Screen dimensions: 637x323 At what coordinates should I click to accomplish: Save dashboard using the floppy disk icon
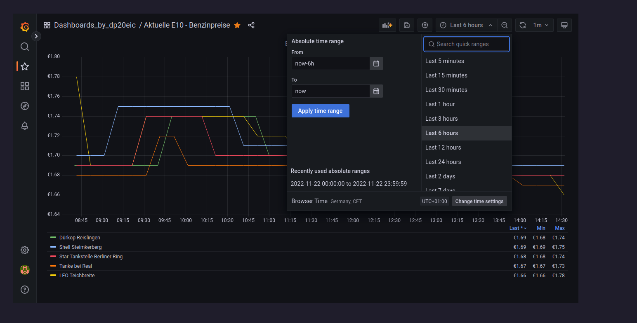406,25
